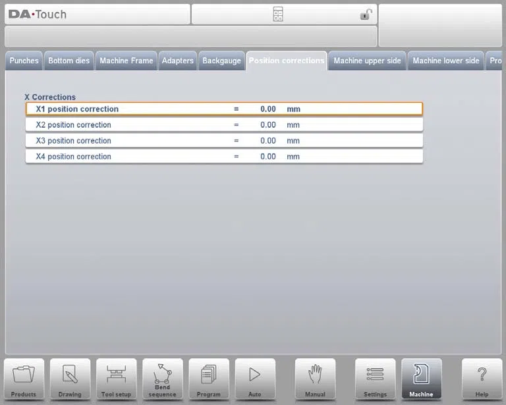Switch to Manual mode
This screenshot has height=405, width=506.
pos(316,379)
